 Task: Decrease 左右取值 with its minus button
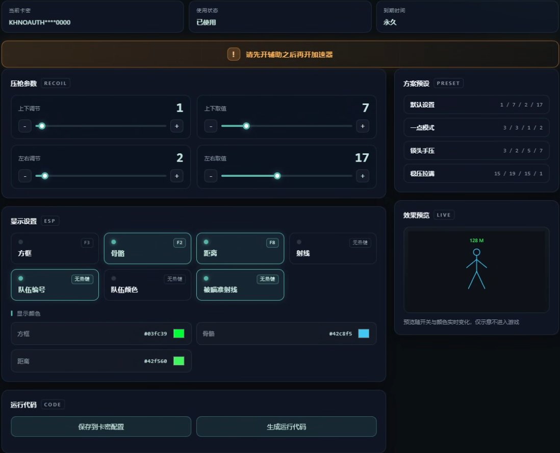(x=211, y=176)
